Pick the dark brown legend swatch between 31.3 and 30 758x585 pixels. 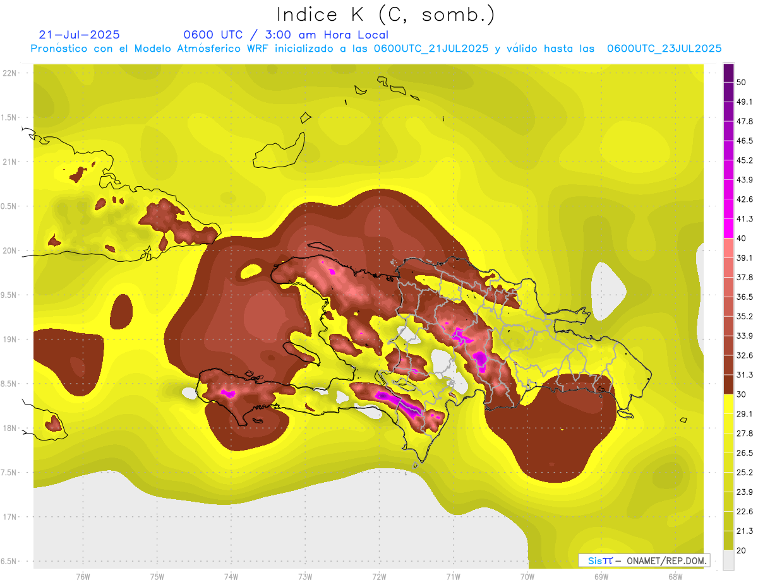click(728, 384)
